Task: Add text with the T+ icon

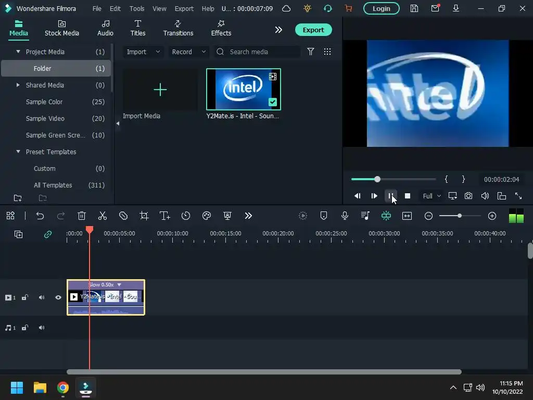Action: click(165, 216)
